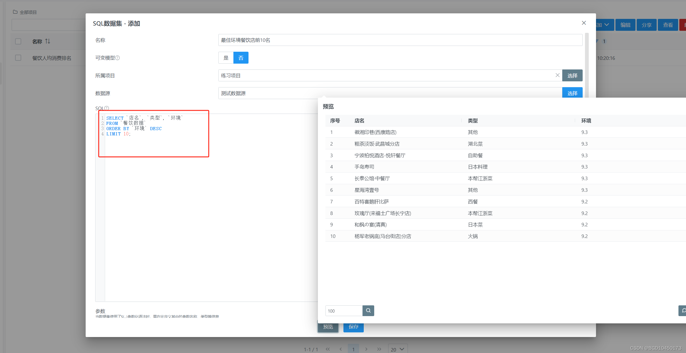Click the 保存 save button
The image size is (686, 353).
tap(353, 327)
